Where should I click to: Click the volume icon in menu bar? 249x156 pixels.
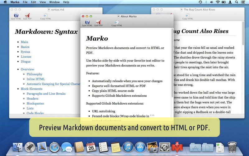click(x=212, y=2)
